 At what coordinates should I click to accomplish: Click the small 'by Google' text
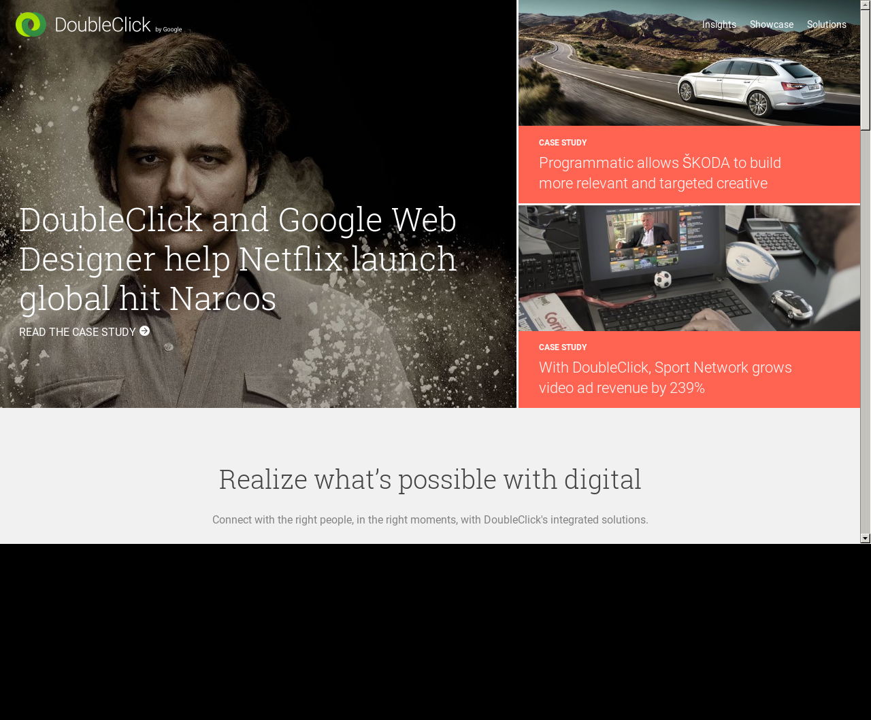[168, 30]
